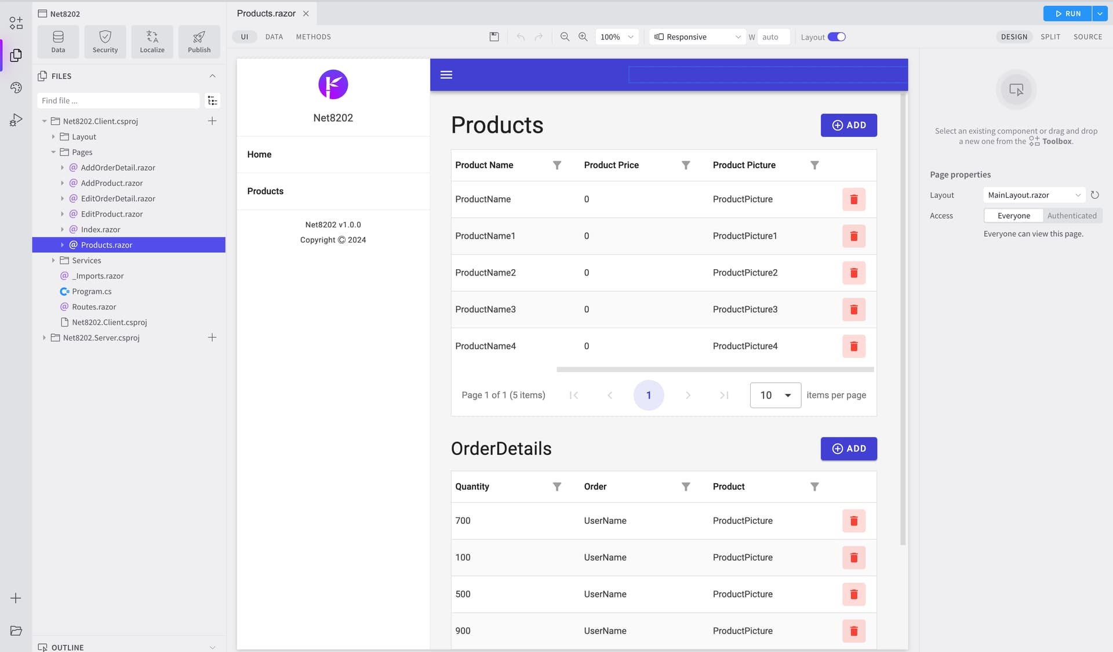Switch to the SOURCE view tab
Screen dimensions: 1113x652
pyautogui.click(x=1087, y=37)
